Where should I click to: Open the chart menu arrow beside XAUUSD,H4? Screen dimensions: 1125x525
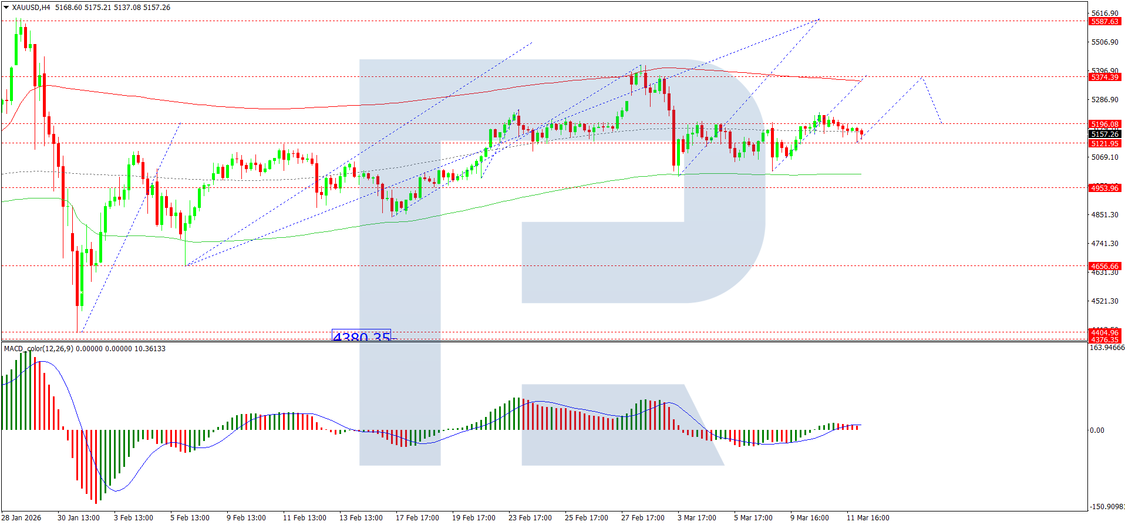(x=6, y=8)
